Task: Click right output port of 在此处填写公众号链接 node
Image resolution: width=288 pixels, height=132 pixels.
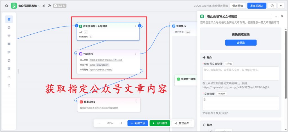Action: (x=139, y=26)
